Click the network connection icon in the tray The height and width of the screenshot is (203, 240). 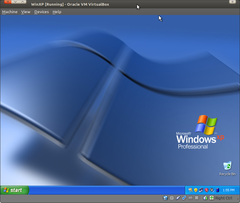[x=201, y=190]
